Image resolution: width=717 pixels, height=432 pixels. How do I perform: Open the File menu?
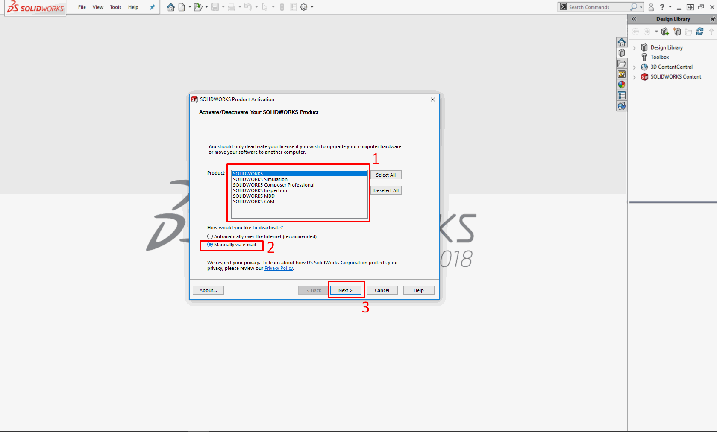[x=82, y=7]
